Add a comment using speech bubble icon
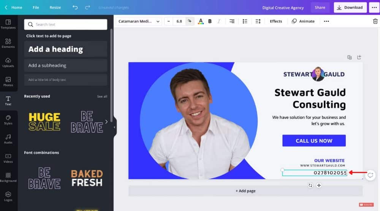 (x=370, y=175)
